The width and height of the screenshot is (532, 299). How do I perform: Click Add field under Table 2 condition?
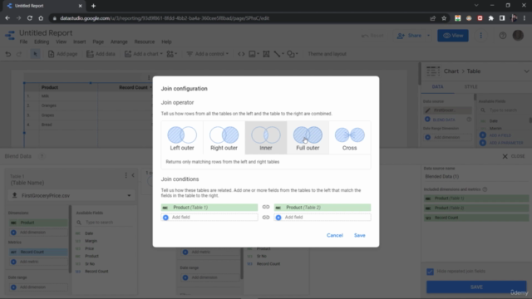pyautogui.click(x=323, y=218)
